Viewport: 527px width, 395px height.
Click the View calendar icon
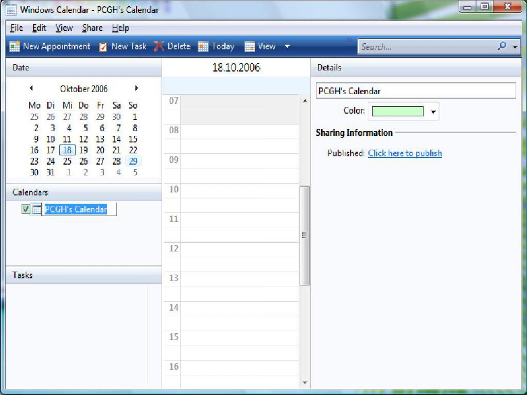(250, 47)
